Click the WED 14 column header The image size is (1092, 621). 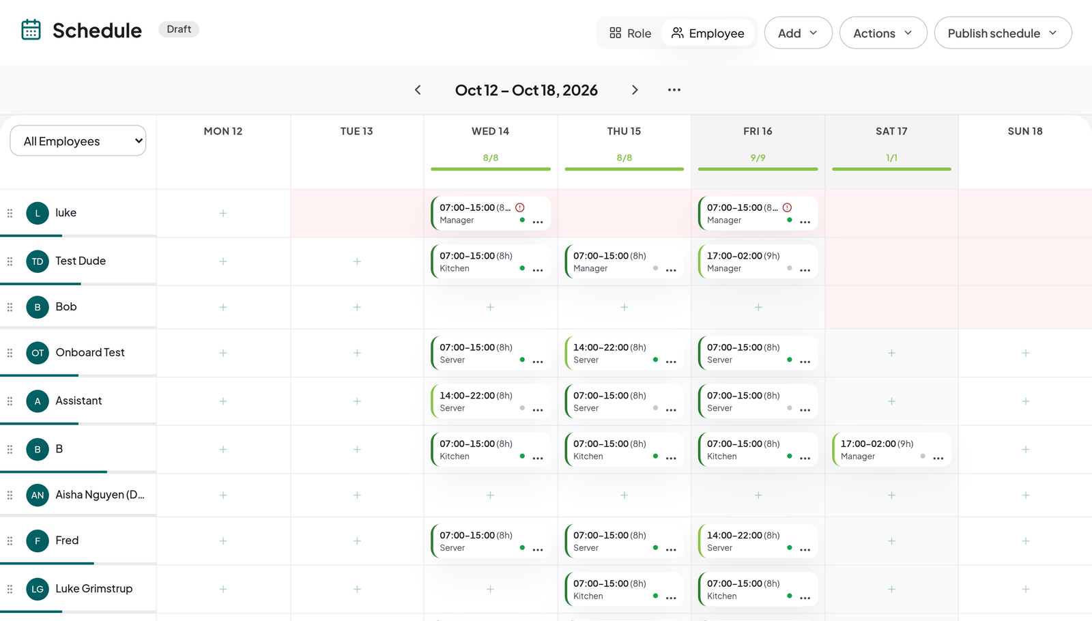(x=490, y=131)
